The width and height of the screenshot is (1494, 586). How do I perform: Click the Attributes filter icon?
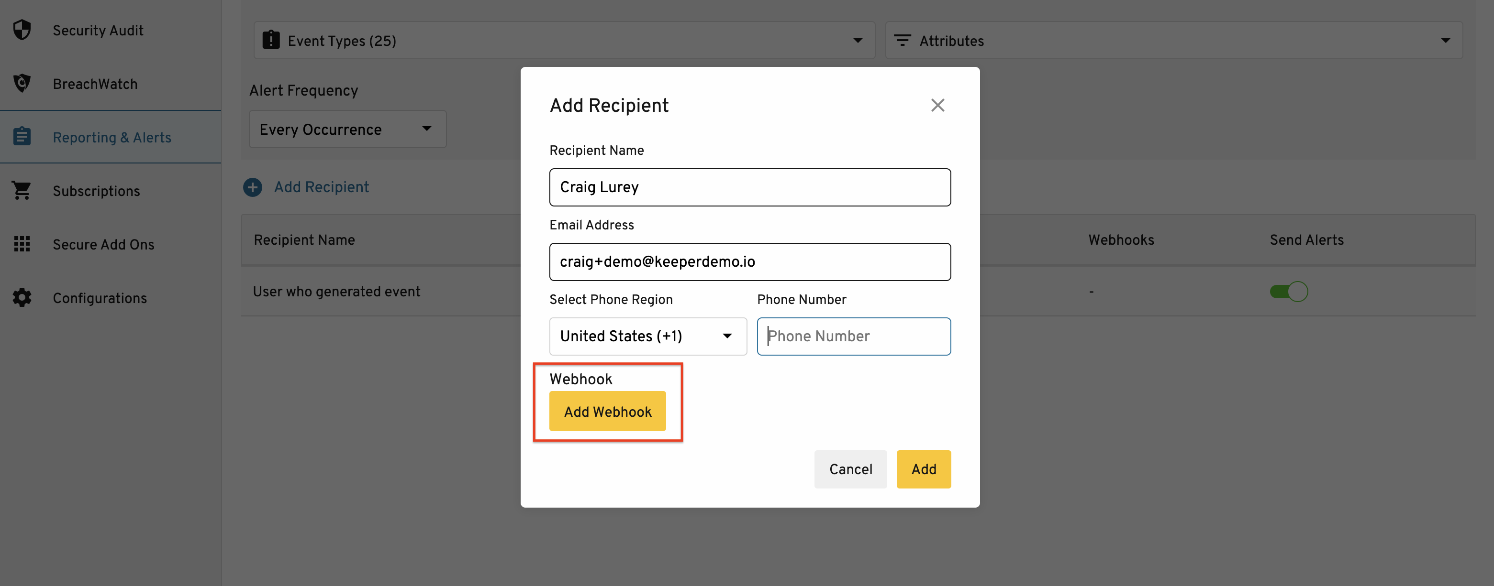click(x=902, y=40)
